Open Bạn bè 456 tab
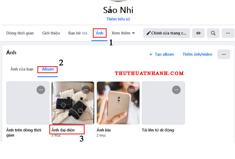235x159 pixels. 78,33
